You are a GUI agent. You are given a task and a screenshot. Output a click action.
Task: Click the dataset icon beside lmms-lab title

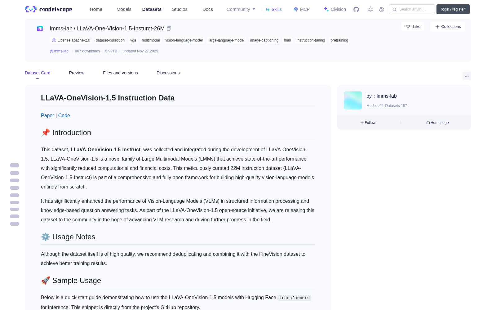(40, 29)
